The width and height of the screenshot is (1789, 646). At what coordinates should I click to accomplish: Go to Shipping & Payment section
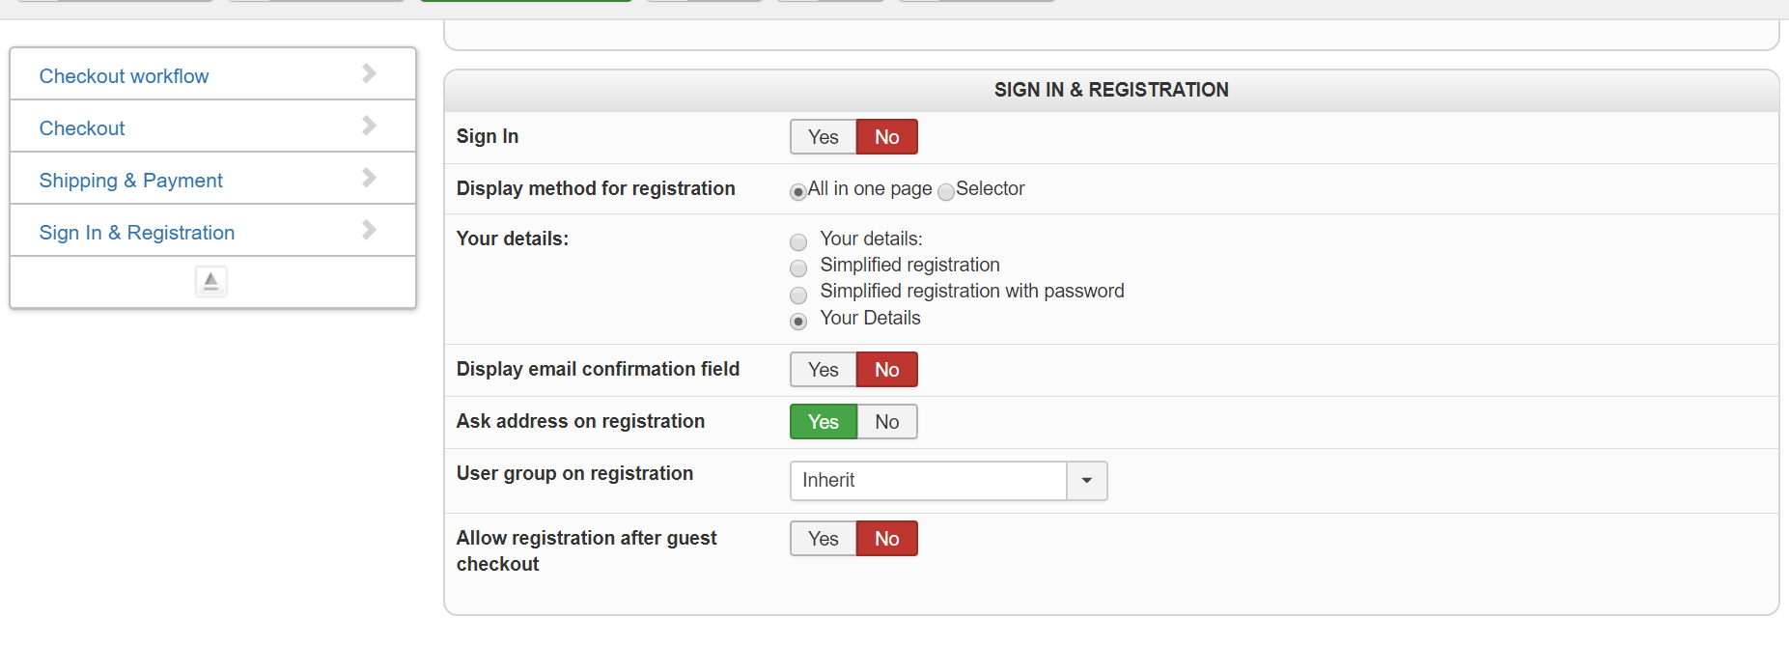pos(130,181)
